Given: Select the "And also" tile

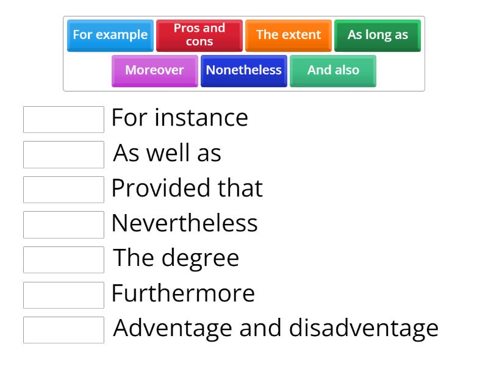Looking at the screenshot, I should point(332,71).
